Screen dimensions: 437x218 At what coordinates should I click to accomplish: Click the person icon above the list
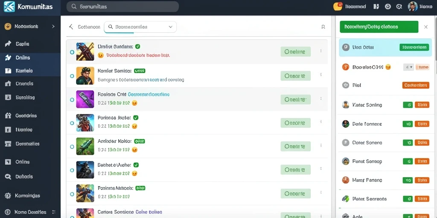tap(323, 27)
